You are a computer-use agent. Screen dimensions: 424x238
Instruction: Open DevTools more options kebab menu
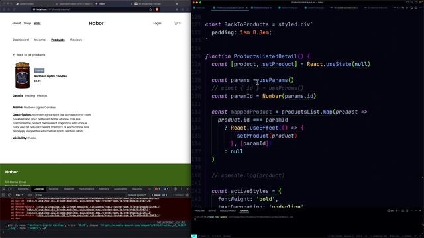click(182, 189)
